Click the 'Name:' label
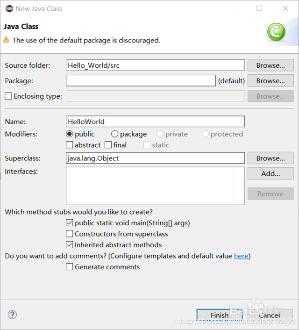This screenshot has width=299, height=330. 15,122
